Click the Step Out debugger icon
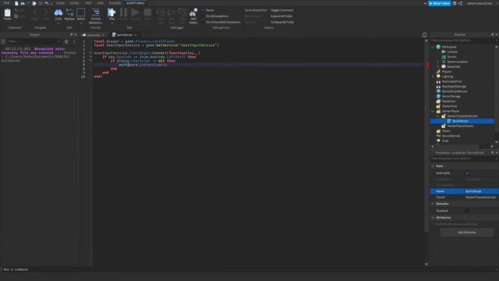 [182, 12]
